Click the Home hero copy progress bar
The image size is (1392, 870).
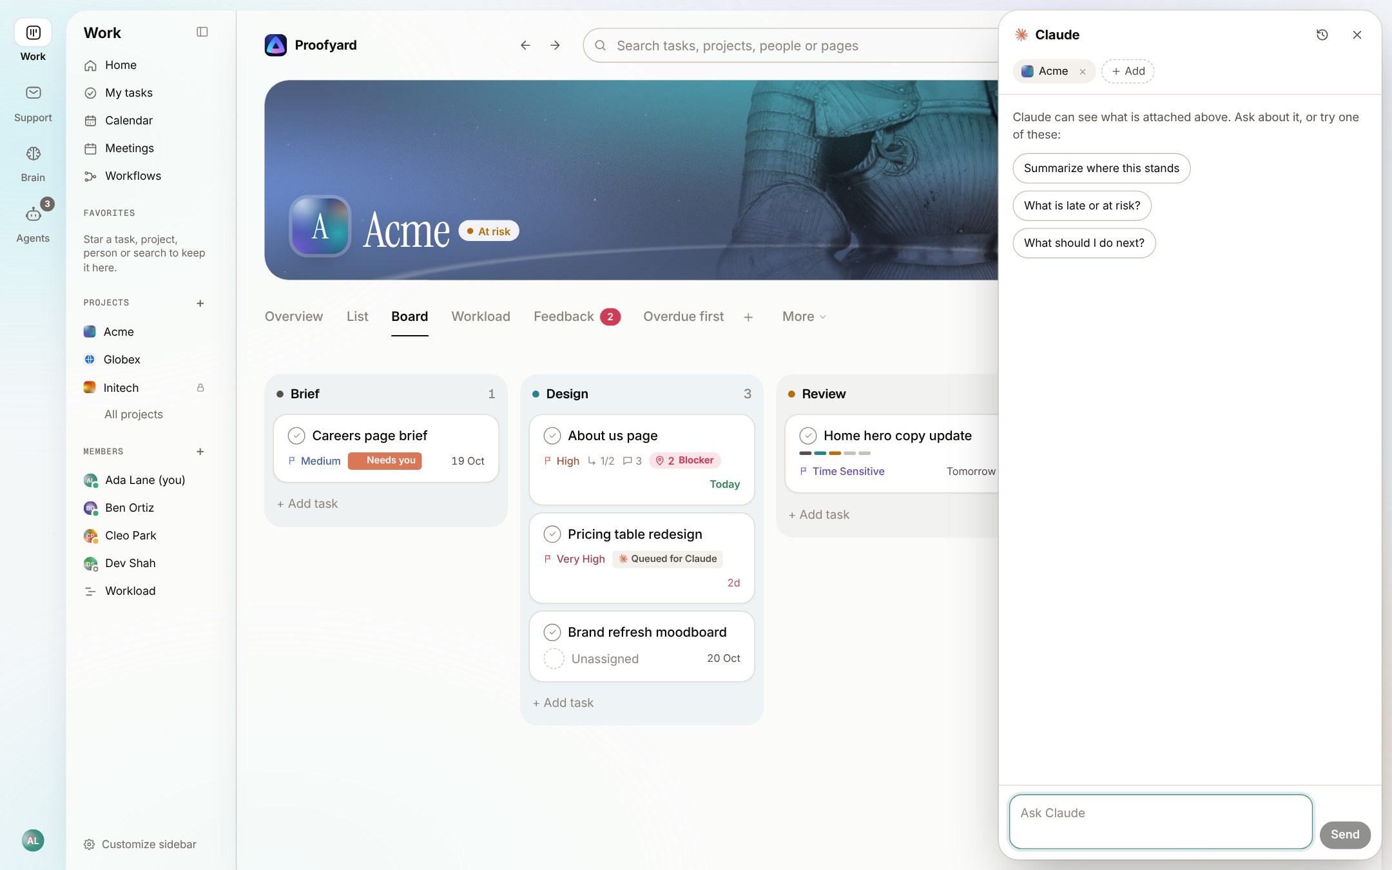[835, 453]
